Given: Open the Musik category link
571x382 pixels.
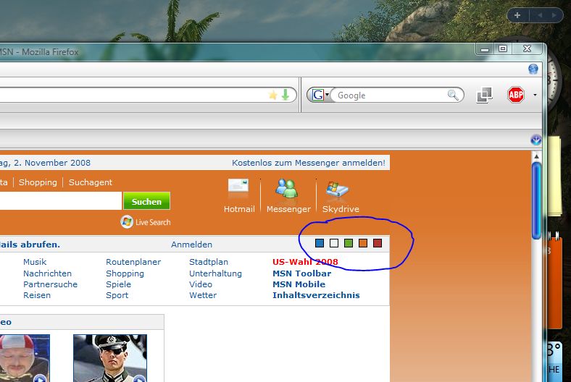Looking at the screenshot, I should (35, 262).
